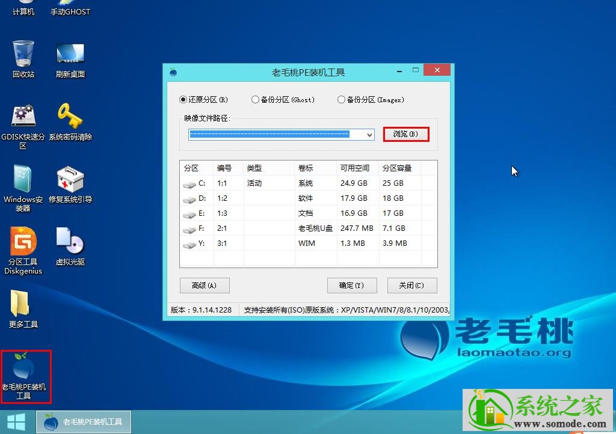
Task: Click the 分区容量 column header
Action: (x=400, y=168)
